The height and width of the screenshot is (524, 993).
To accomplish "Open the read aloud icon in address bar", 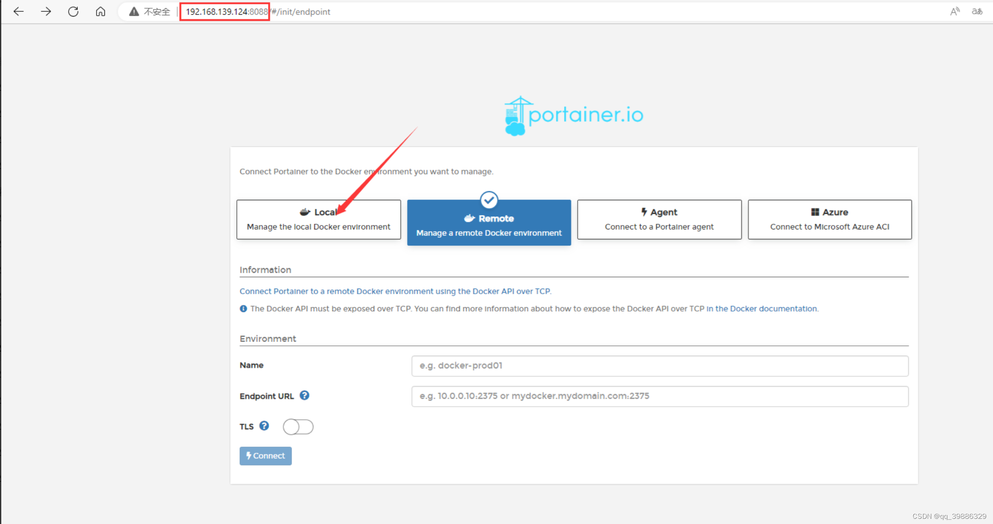I will [x=954, y=12].
